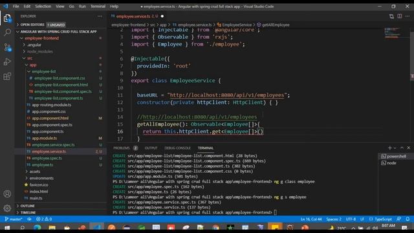Image resolution: width=414 pixels, height=233 pixels.
Task: Split the editor to the right
Action: point(400,16)
